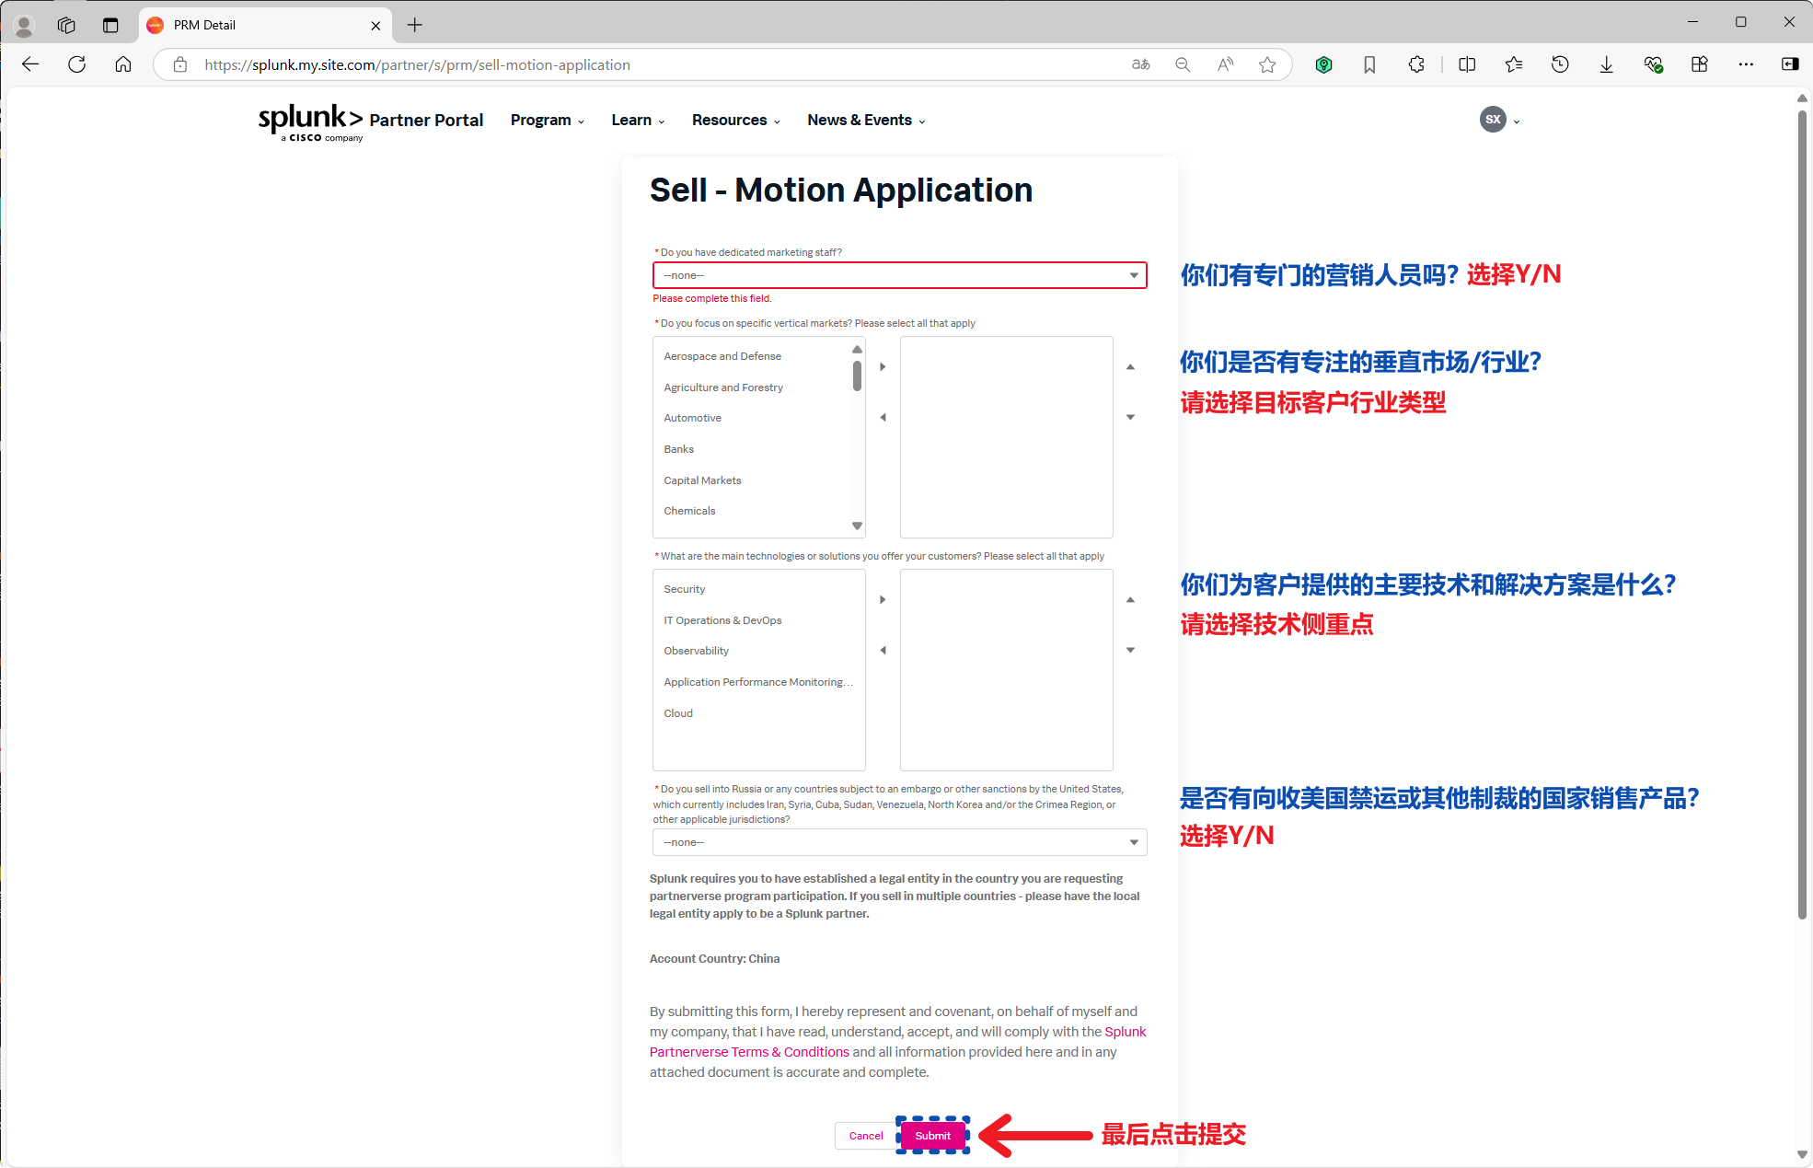1813x1168 pixels.
Task: Open the Favorites star-list icon
Action: click(1514, 64)
